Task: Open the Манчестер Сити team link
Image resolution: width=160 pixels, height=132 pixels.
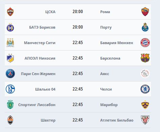Action: 39,43
